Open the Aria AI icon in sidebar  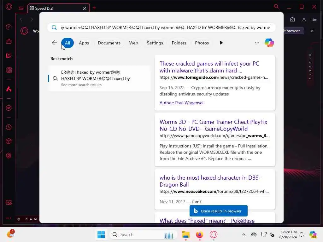[x=9, y=89]
